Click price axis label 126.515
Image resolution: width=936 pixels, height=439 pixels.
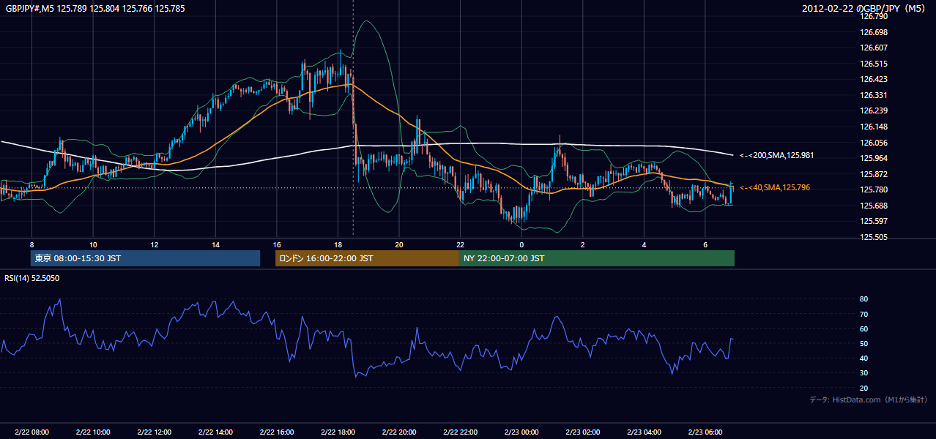[x=874, y=64]
